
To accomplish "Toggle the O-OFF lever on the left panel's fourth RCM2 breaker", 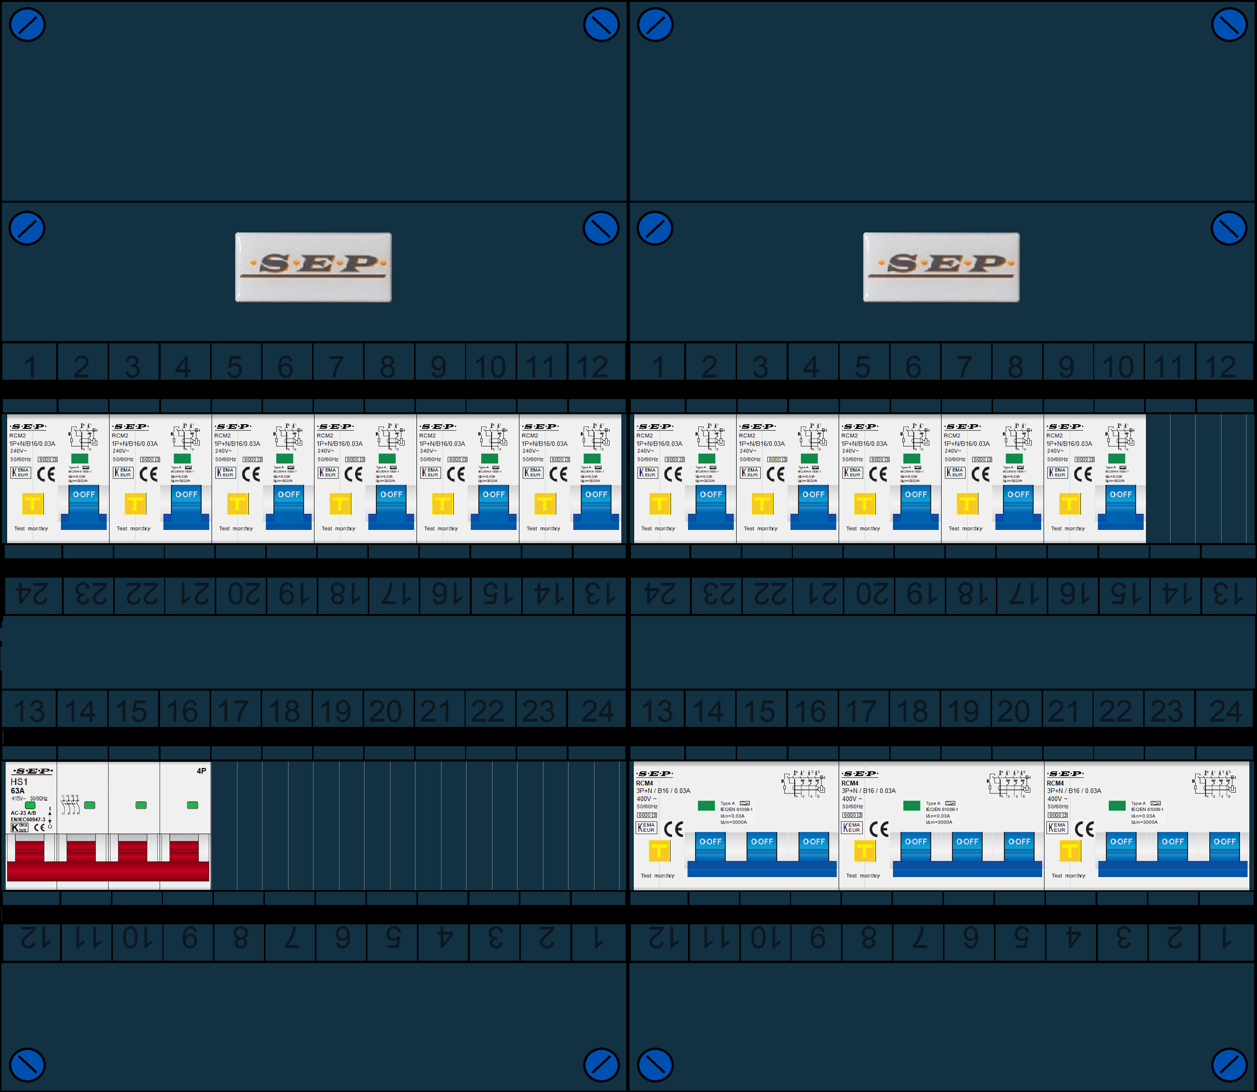I will pos(391,507).
